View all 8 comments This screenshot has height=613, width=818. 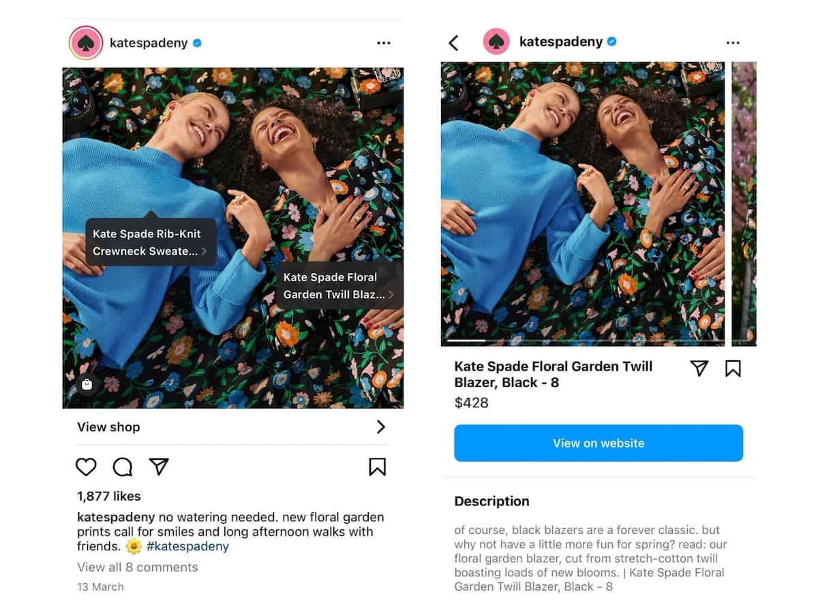coord(137,567)
